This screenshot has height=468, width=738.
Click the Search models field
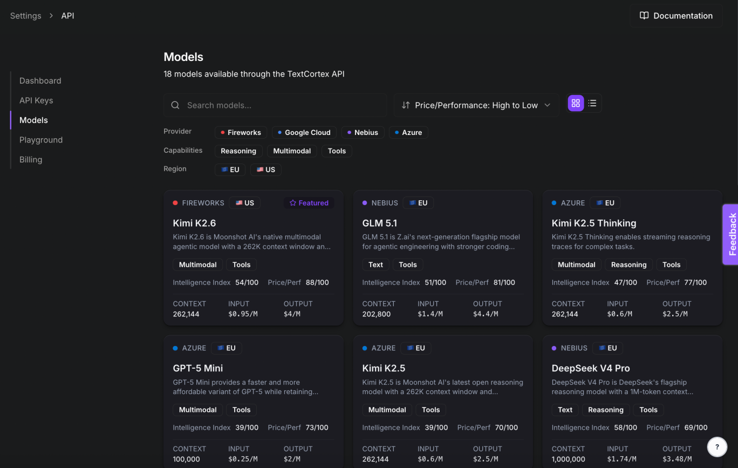point(275,105)
